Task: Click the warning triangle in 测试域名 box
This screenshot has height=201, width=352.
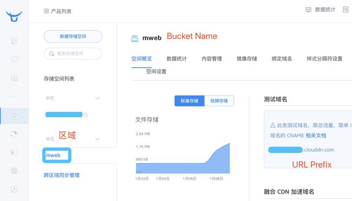Action: [273, 125]
